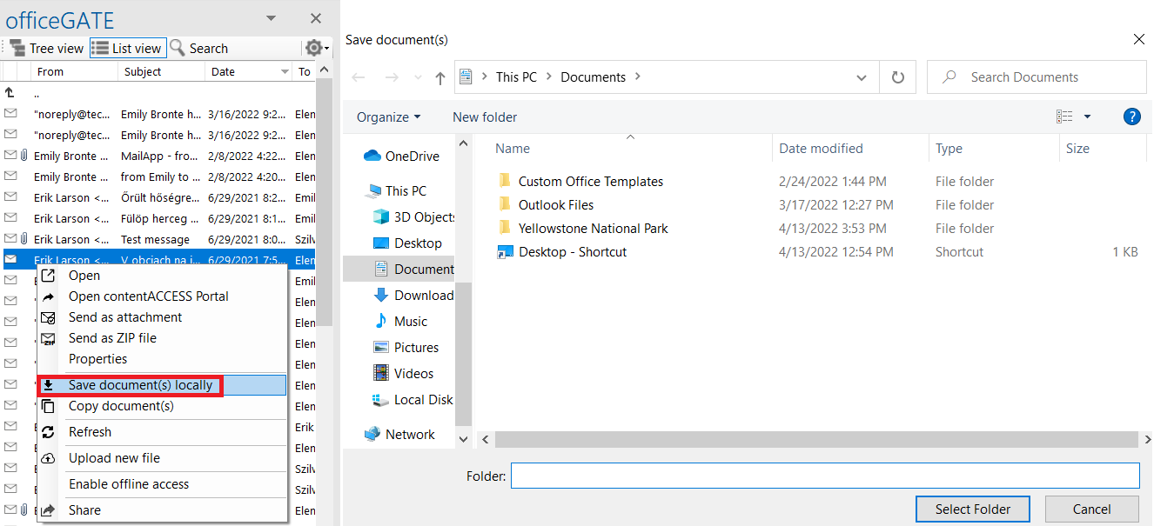Go up one folder level arrow
This screenshot has height=526, width=1154.
pos(440,77)
